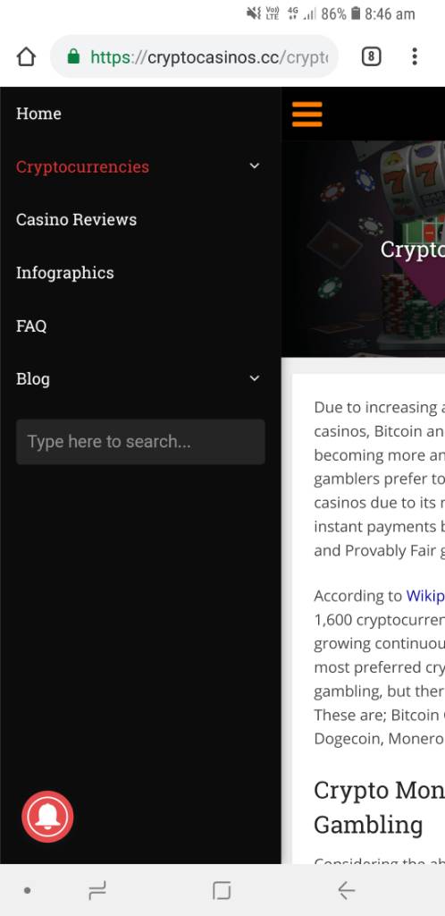Screen dimensions: 445x916
Task: Click the red notification bell button
Action: (x=48, y=817)
